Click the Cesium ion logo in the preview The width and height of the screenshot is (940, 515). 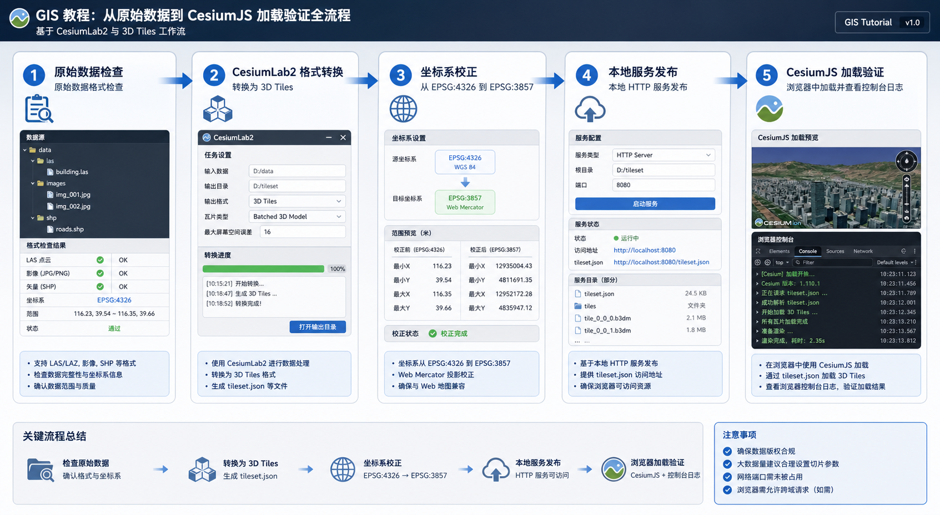[778, 223]
